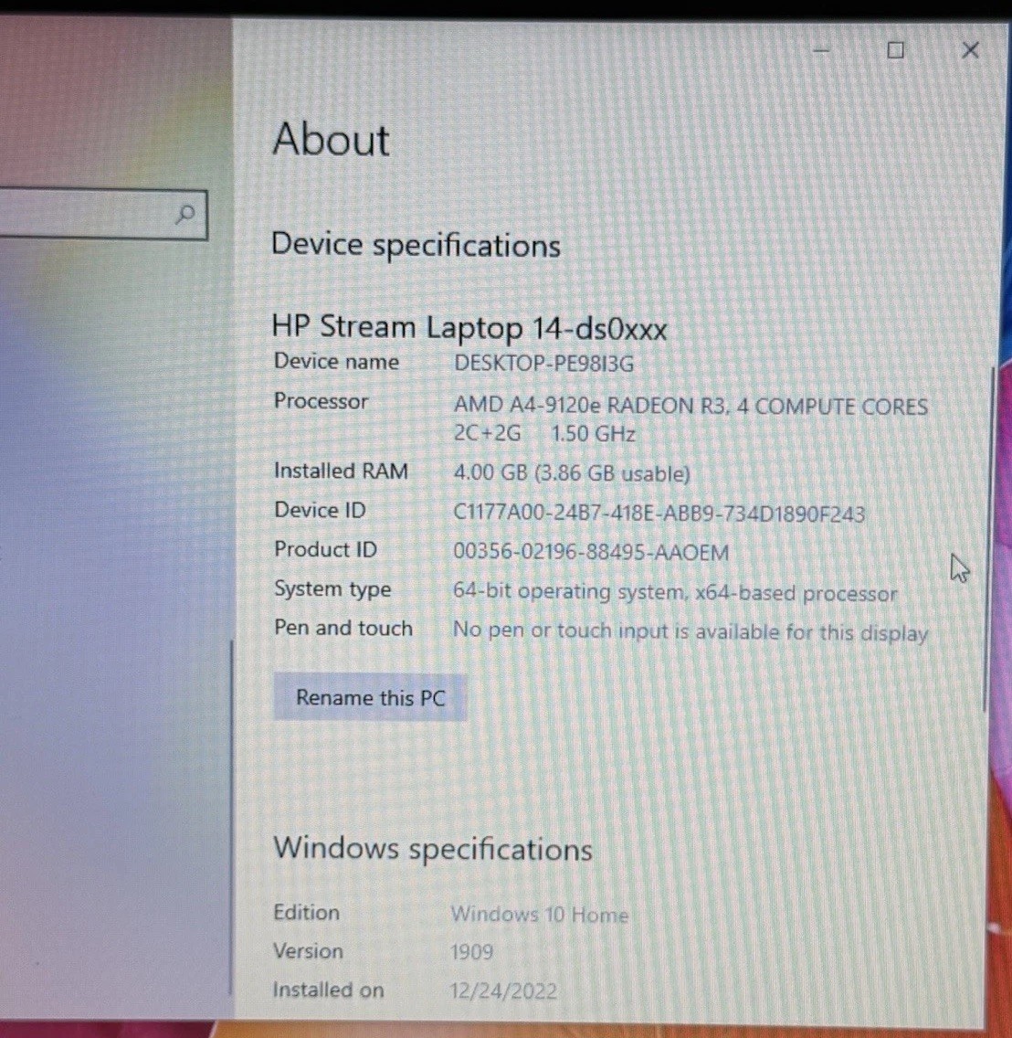Select version value 1909
Image resolution: width=1012 pixels, height=1038 pixels.
click(472, 952)
